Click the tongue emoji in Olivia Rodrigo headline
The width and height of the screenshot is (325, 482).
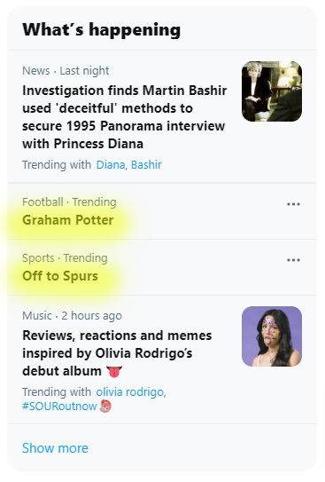tap(114, 371)
